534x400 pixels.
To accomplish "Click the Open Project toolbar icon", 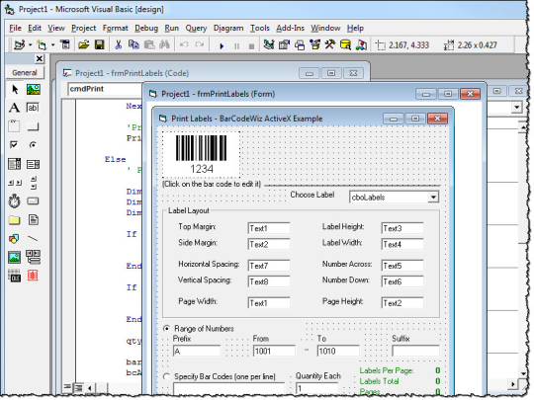I will coord(83,44).
